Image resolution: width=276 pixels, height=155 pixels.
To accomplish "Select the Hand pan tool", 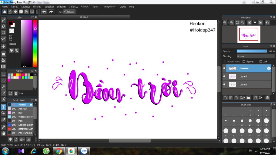I will click(x=3, y=133).
